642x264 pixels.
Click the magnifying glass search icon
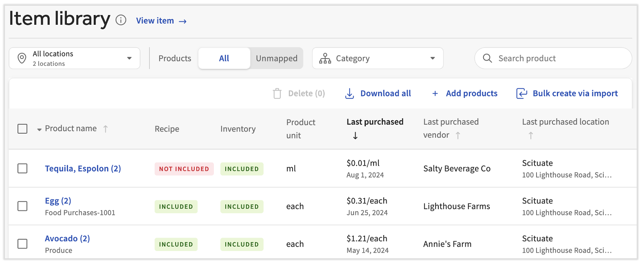[487, 58]
